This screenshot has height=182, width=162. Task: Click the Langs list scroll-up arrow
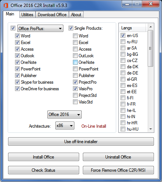[x=151, y=27]
